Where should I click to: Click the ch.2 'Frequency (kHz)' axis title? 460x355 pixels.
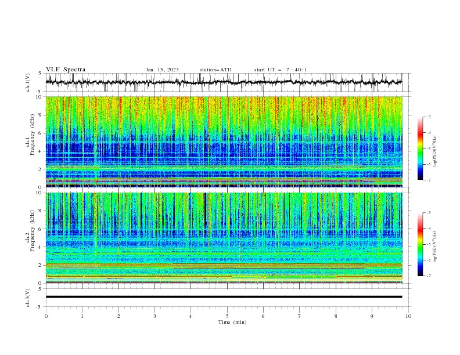33,231
